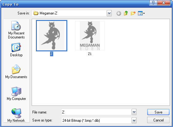Close the Copy To dialog
Image resolution: width=173 pixels, height=127 pixels.
[x=163, y=3]
